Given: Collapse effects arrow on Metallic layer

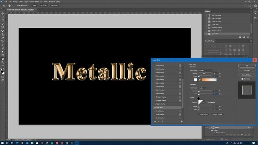Looking at the screenshot, I should tap(251, 127).
